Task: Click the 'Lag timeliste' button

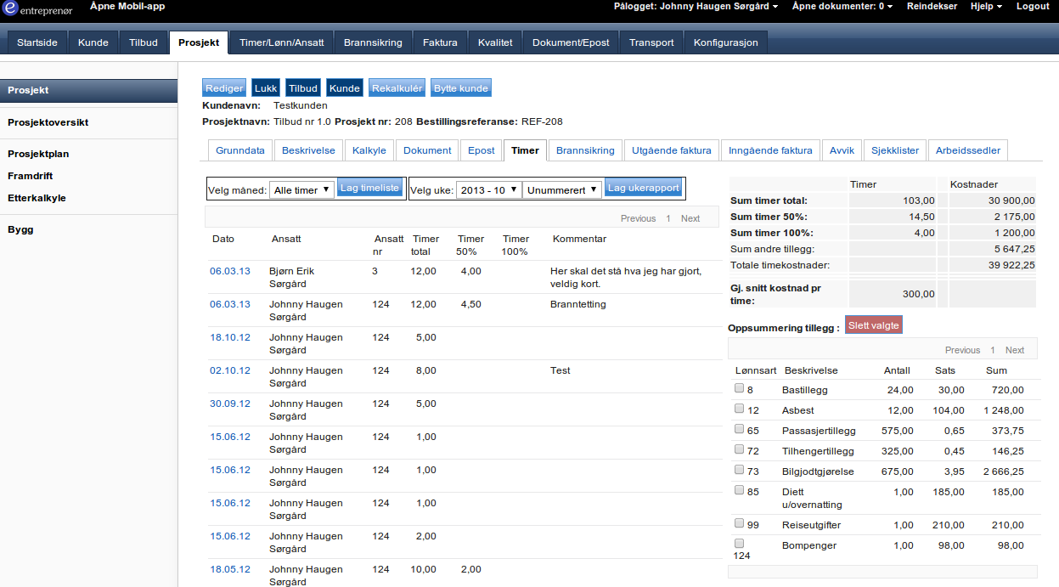Action: click(x=369, y=189)
